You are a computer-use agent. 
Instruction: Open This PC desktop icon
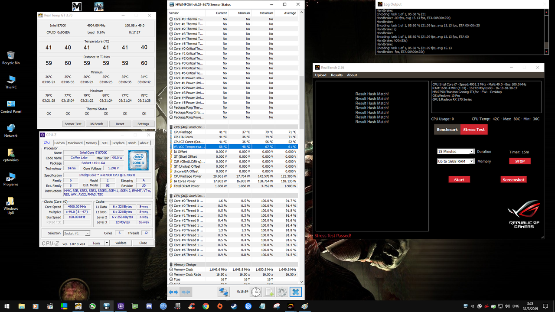point(11,82)
